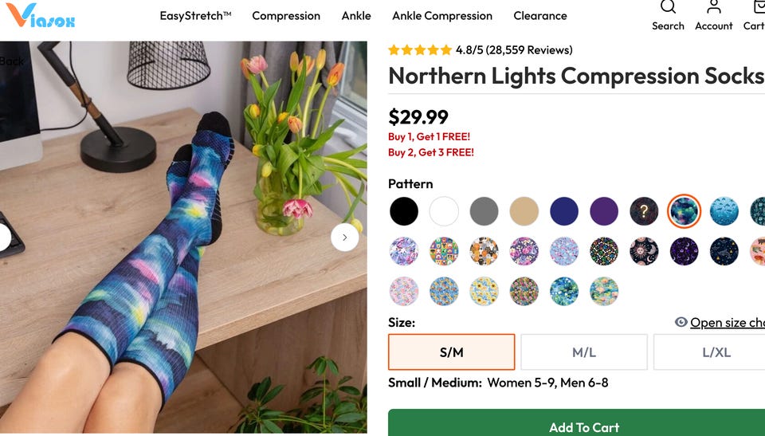This screenshot has width=765, height=436.
Task: Open the Account person icon
Action: 714,6
